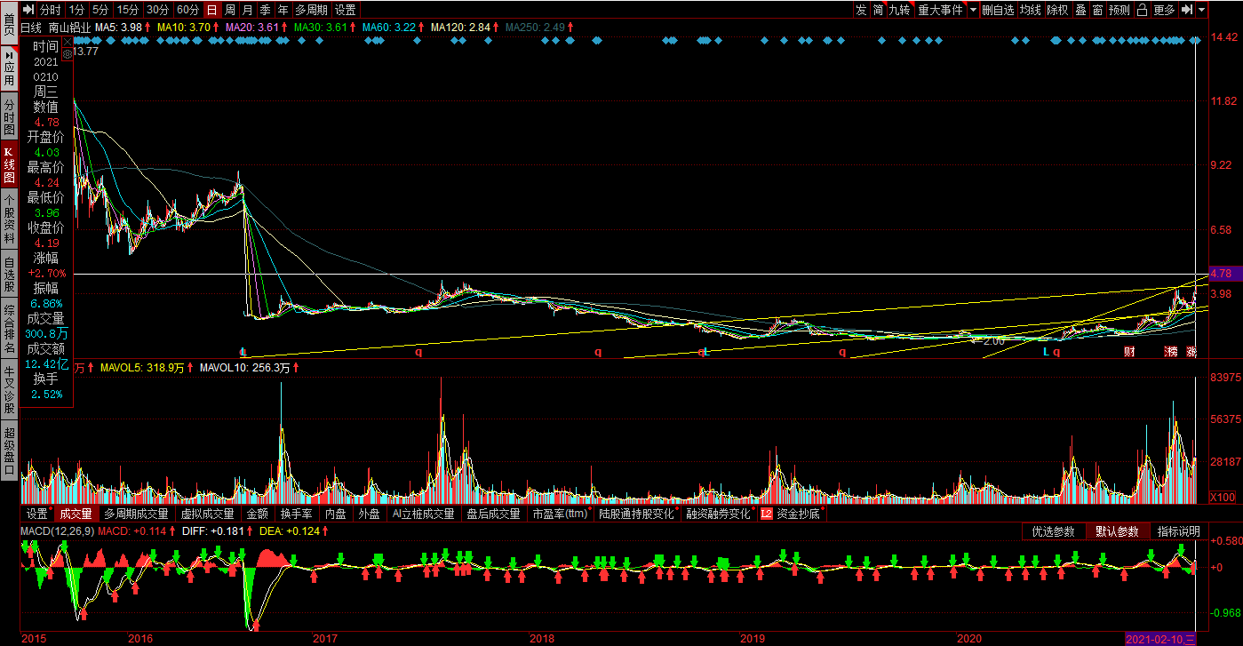Click the 财 marker on the price chart
The height and width of the screenshot is (646, 1243).
[x=1129, y=352]
